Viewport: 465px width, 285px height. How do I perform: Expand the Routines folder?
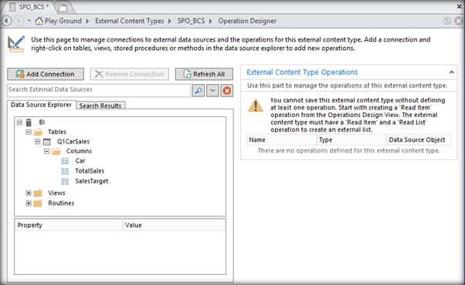pyautogui.click(x=29, y=203)
